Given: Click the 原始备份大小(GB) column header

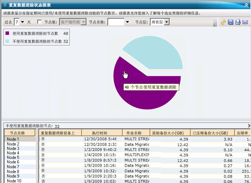Looking at the screenshot, I should pos(170,133).
